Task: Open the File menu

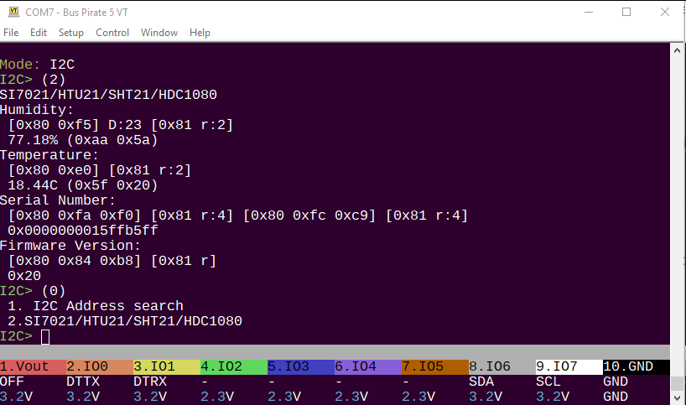Action: pyautogui.click(x=11, y=33)
